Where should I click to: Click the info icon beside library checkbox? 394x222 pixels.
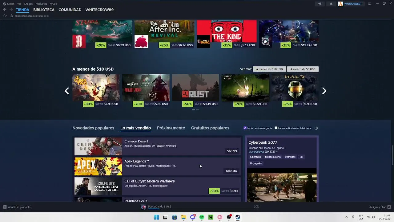316,128
